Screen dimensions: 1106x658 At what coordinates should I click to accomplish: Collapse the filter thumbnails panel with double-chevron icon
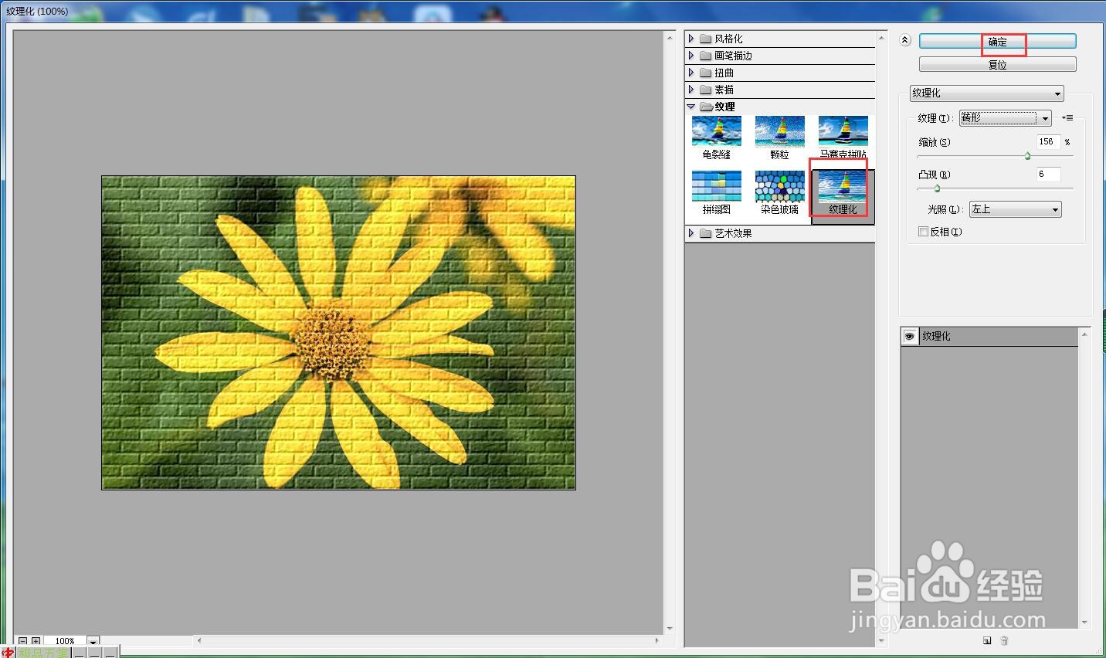coord(905,40)
